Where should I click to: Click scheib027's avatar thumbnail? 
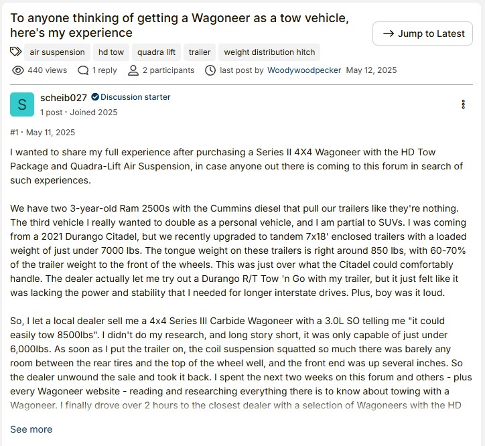click(22, 104)
